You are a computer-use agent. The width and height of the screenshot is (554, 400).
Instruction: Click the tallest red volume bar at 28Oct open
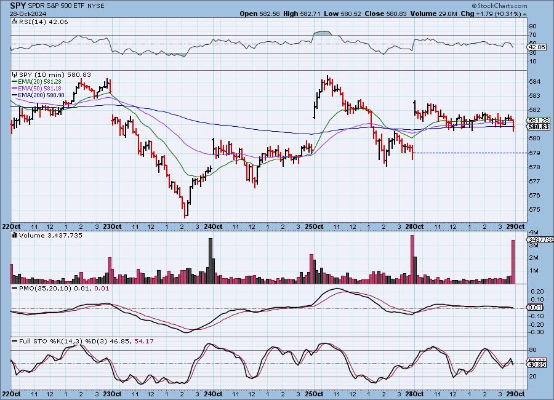pyautogui.click(x=412, y=259)
